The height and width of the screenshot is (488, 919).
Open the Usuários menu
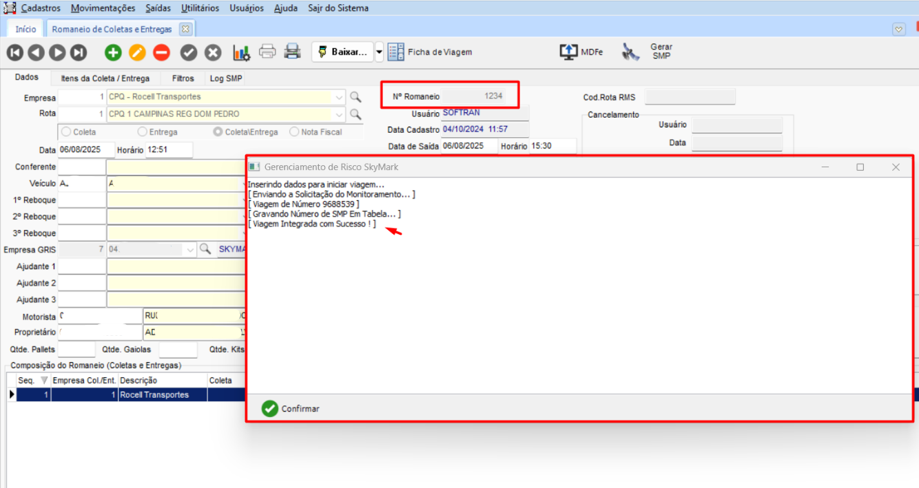(247, 8)
